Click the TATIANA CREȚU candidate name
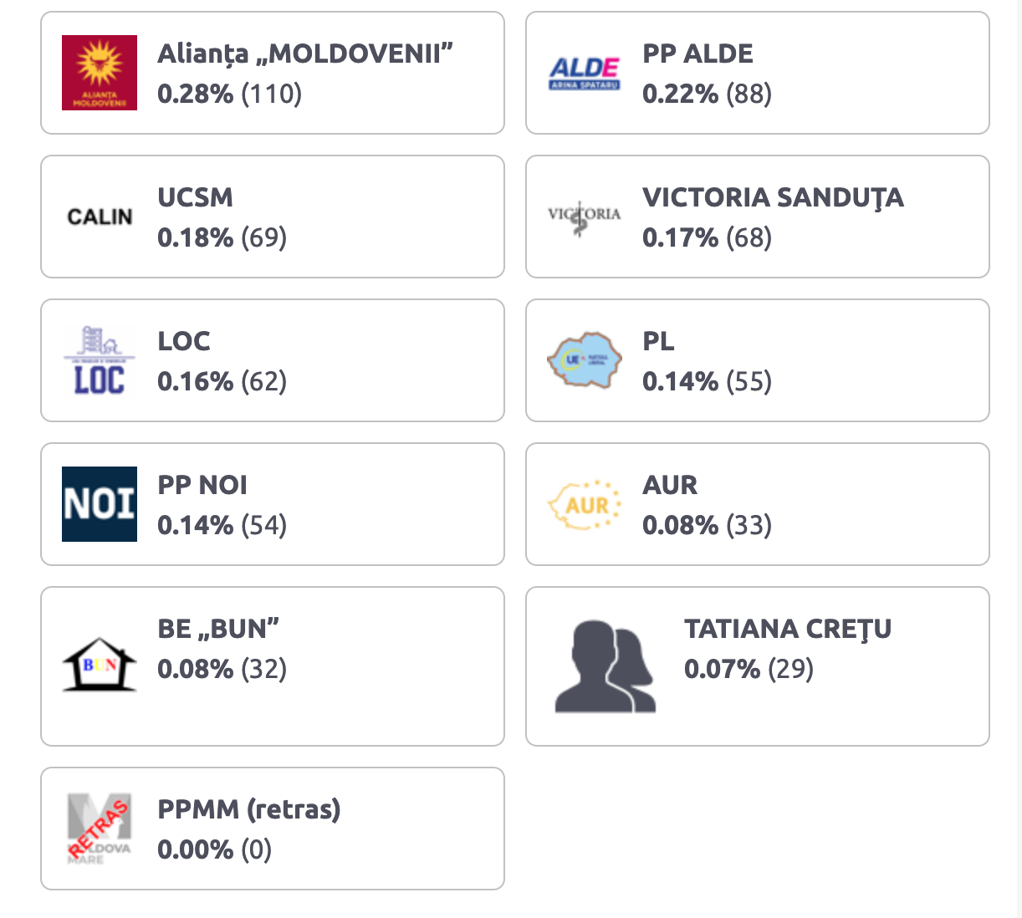Screen dimensions: 1022x918 [x=788, y=630]
